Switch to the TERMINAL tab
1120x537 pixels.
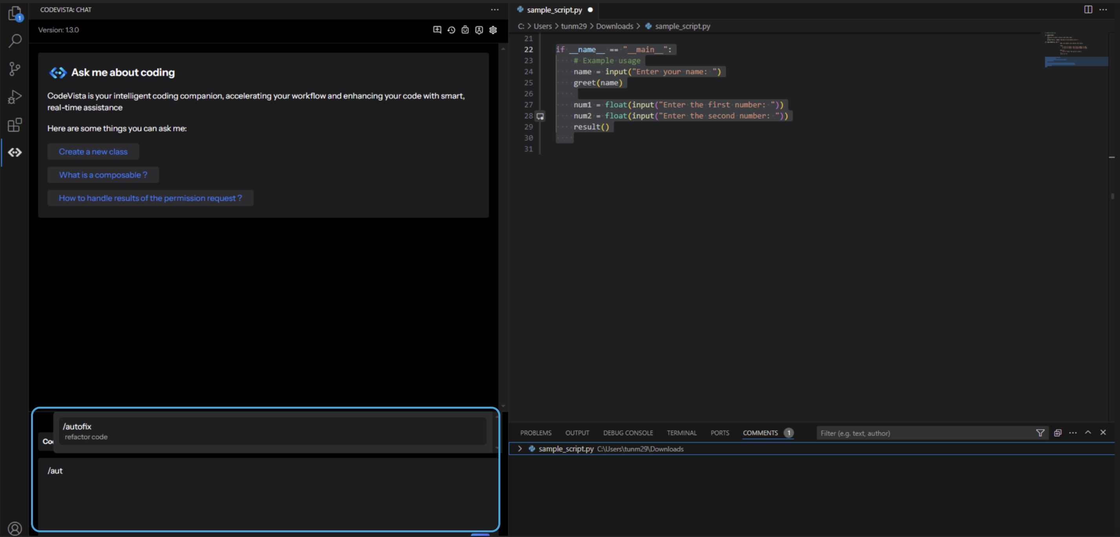pos(682,433)
